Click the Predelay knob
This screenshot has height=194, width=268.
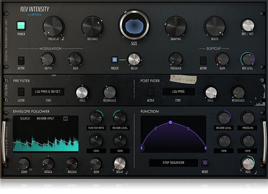click(53, 26)
